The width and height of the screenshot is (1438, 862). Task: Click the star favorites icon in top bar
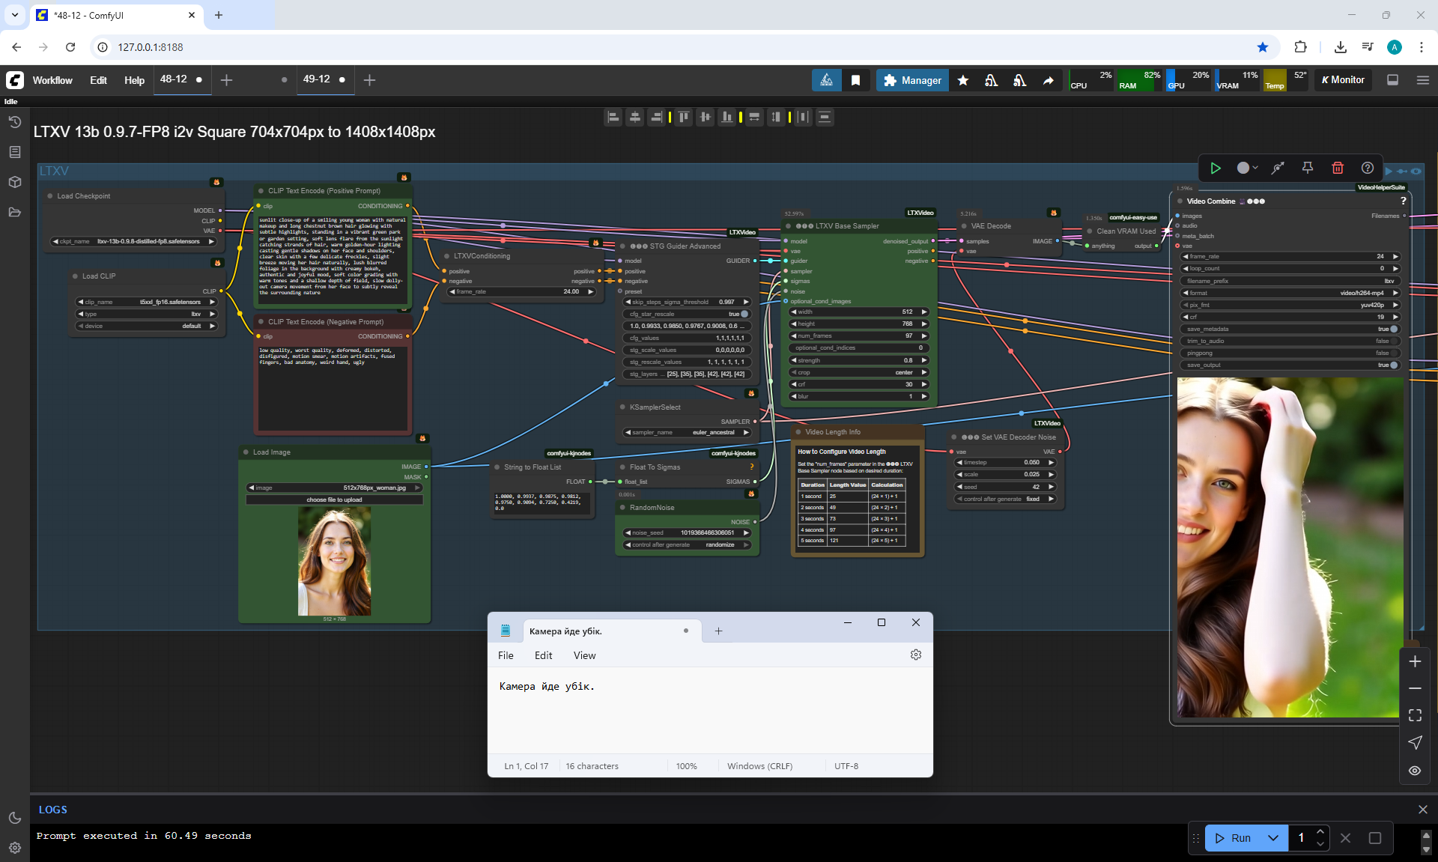click(963, 80)
